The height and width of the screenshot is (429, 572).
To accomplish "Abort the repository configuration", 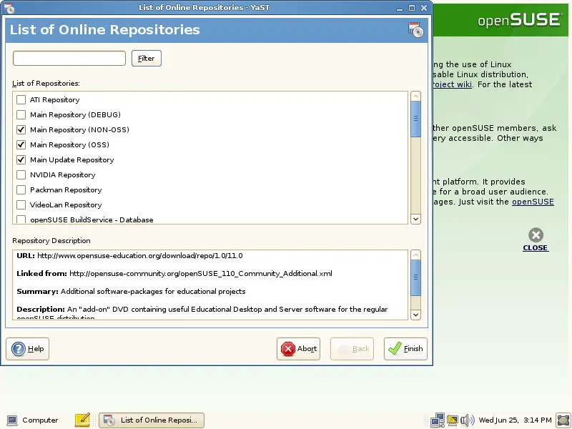I will [298, 349].
